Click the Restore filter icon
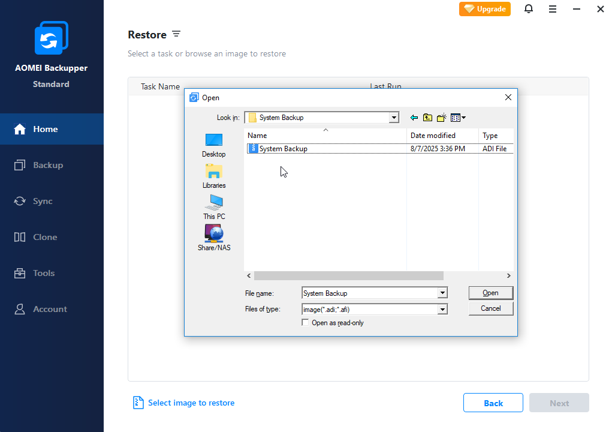The image size is (612, 432). coord(176,34)
